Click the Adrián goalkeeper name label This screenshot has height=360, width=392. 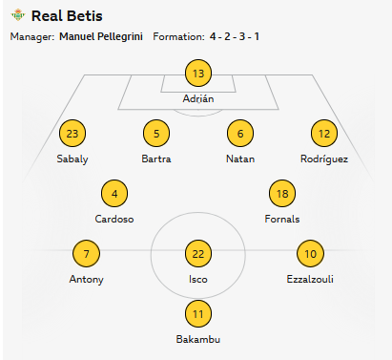coord(198,98)
